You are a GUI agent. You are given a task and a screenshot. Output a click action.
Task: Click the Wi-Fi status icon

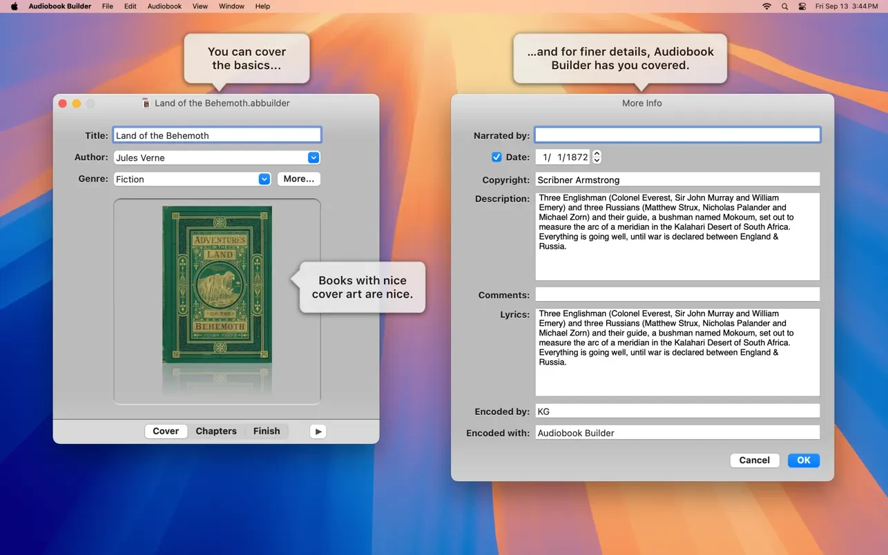(766, 6)
